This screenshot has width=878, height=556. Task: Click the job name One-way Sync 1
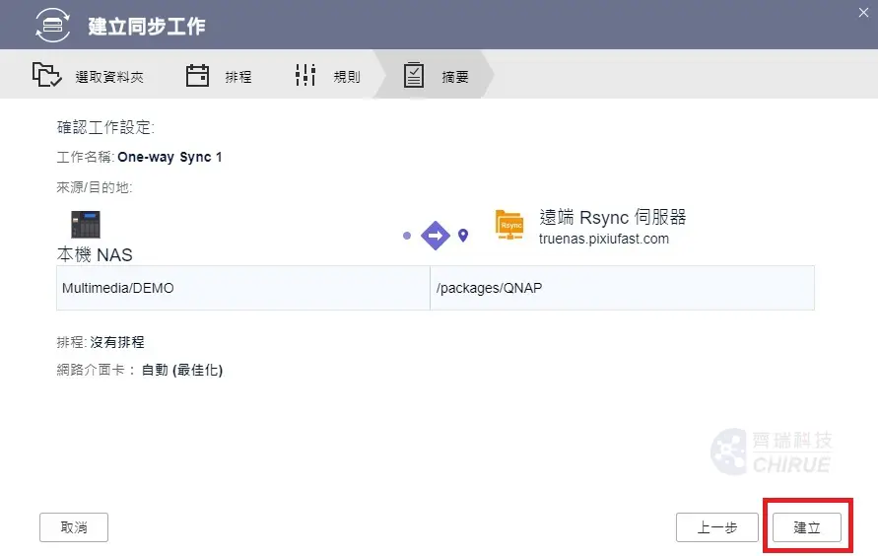(169, 158)
